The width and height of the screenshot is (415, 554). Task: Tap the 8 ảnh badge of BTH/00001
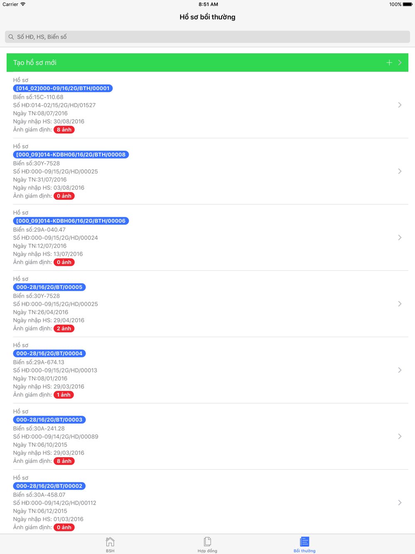click(x=64, y=130)
